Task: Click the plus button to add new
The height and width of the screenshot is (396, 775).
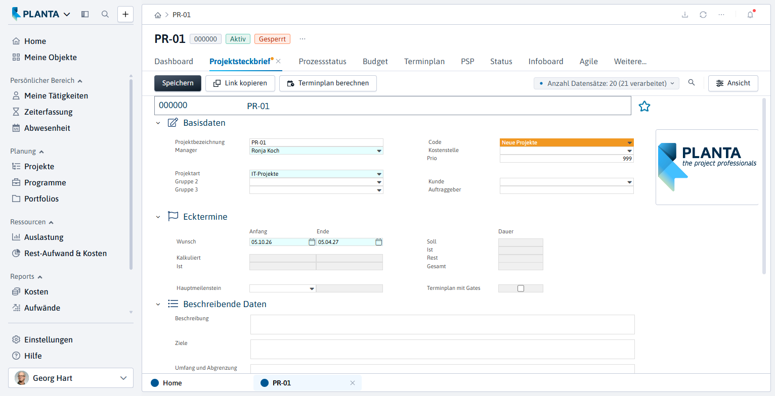Action: [x=125, y=14]
